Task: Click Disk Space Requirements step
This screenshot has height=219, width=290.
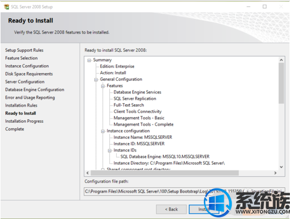Action: 29,74
